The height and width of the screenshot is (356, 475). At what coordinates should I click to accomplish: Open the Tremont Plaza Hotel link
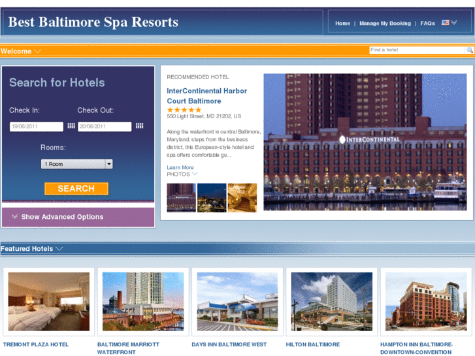[36, 344]
